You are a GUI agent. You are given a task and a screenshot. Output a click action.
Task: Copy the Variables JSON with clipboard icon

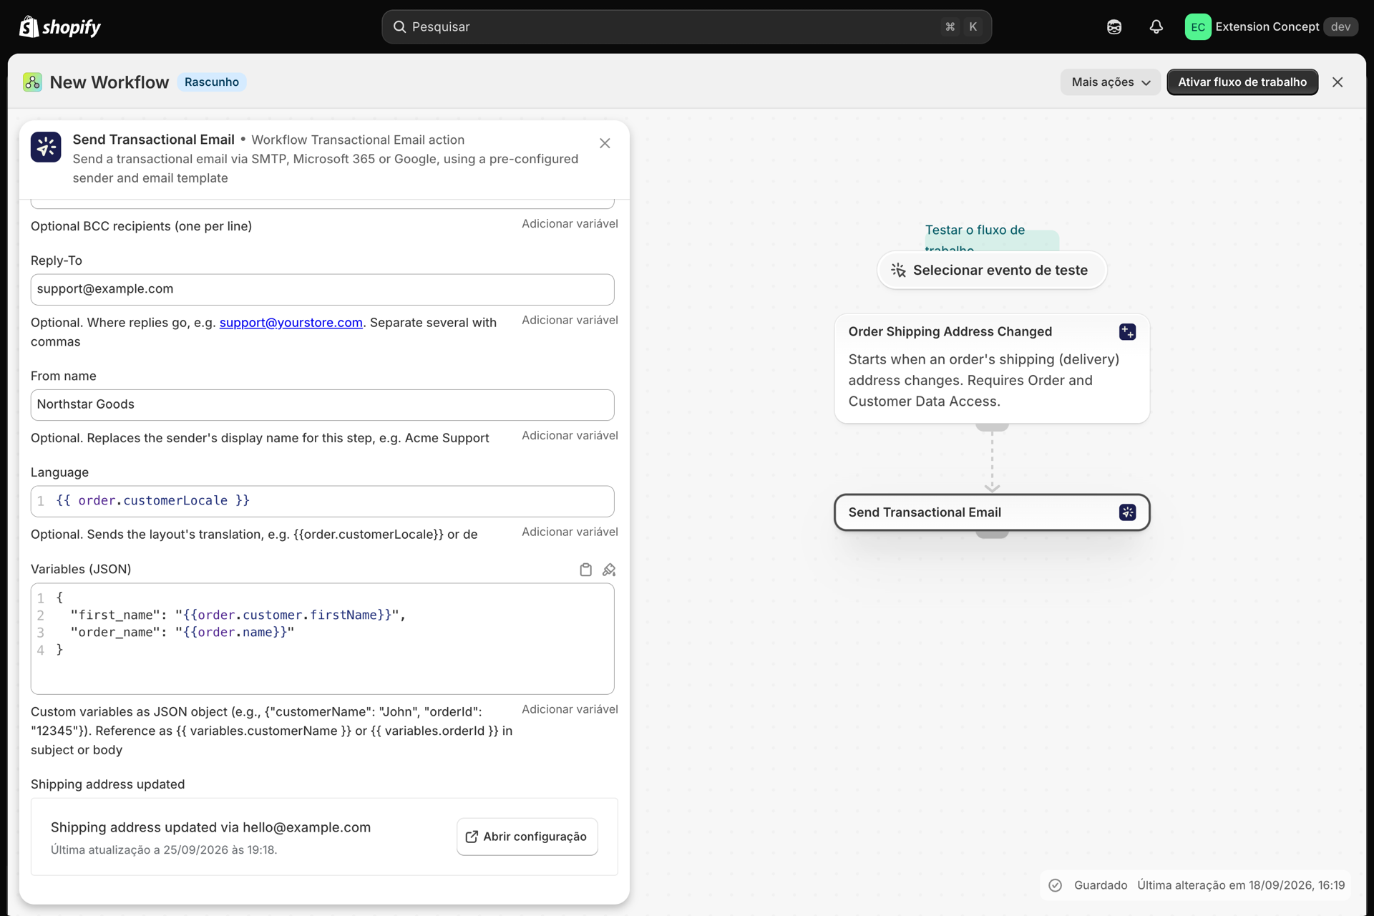(x=585, y=570)
